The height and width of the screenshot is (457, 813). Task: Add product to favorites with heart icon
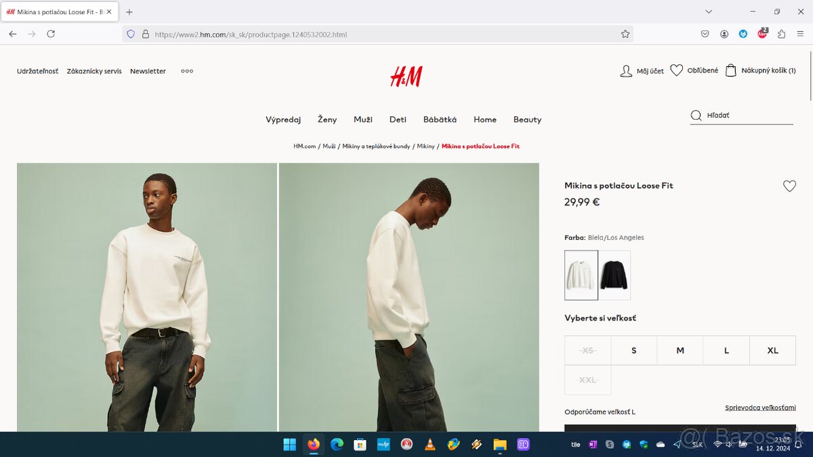789,186
